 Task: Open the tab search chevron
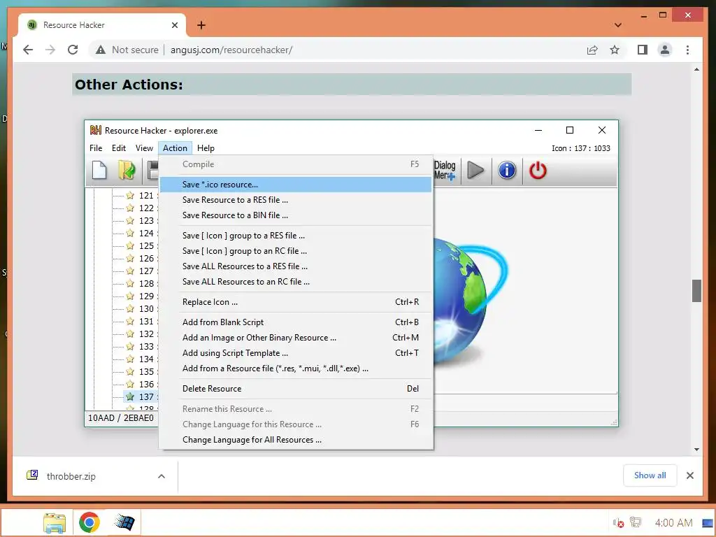[x=618, y=25]
